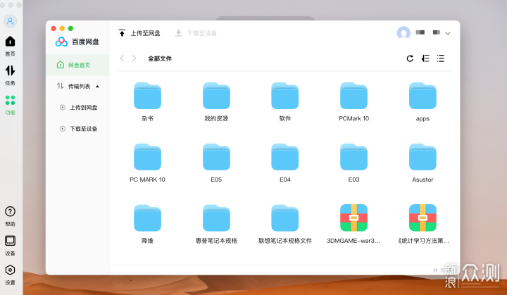Click the account icon in left dock
Viewport: 507px width, 295px height.
10,21
